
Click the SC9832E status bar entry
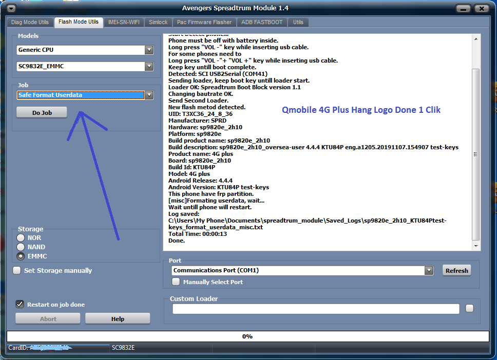tap(123, 348)
